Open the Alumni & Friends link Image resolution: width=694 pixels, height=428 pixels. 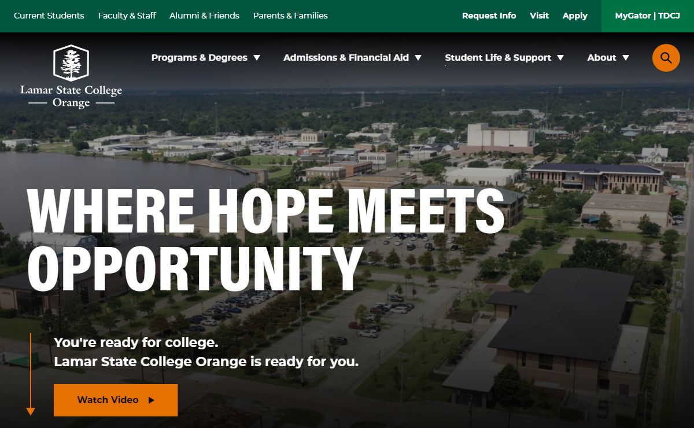pos(204,16)
